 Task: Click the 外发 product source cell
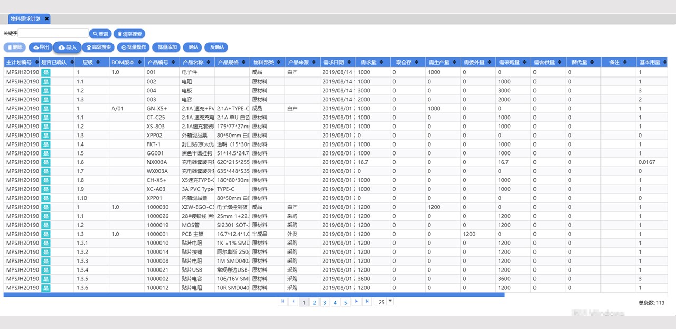pos(303,234)
